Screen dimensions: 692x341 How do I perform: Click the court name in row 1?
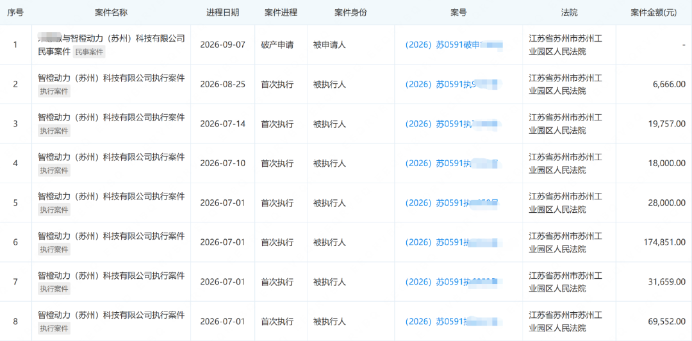(x=565, y=45)
